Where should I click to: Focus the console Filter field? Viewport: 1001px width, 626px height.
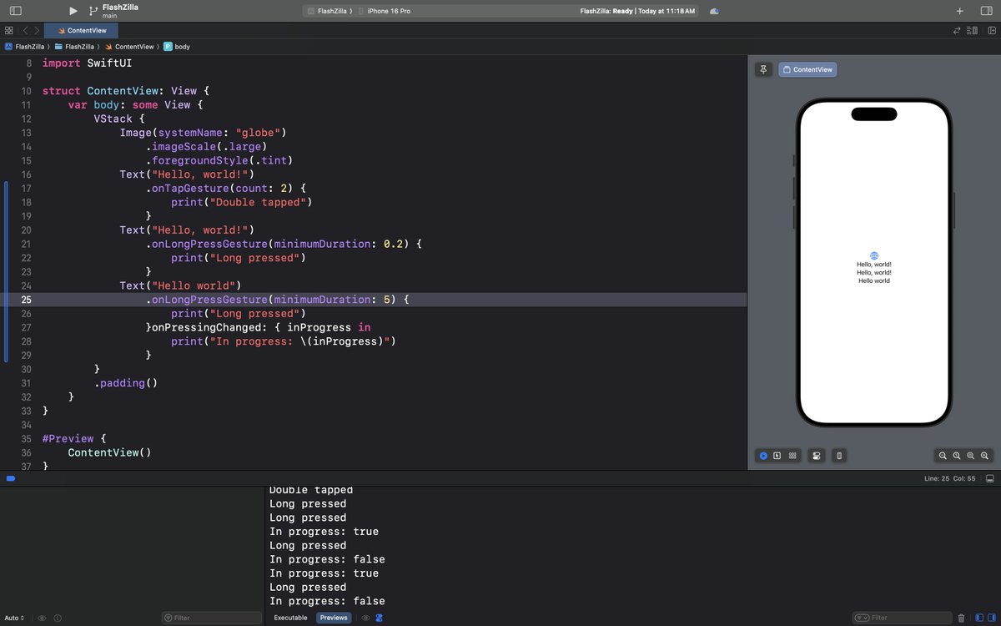[x=902, y=618]
